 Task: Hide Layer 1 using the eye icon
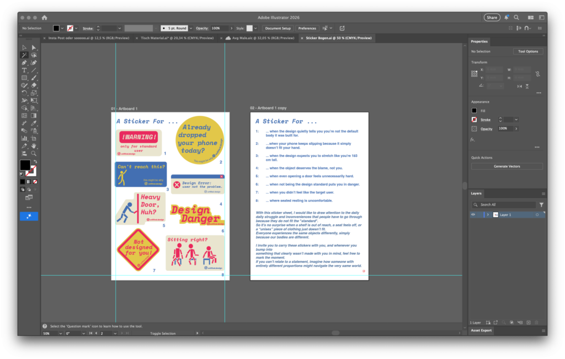click(473, 214)
